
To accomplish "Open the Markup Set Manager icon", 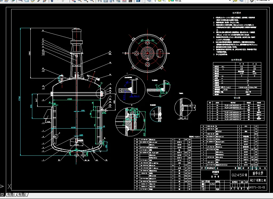I will click(124, 1).
